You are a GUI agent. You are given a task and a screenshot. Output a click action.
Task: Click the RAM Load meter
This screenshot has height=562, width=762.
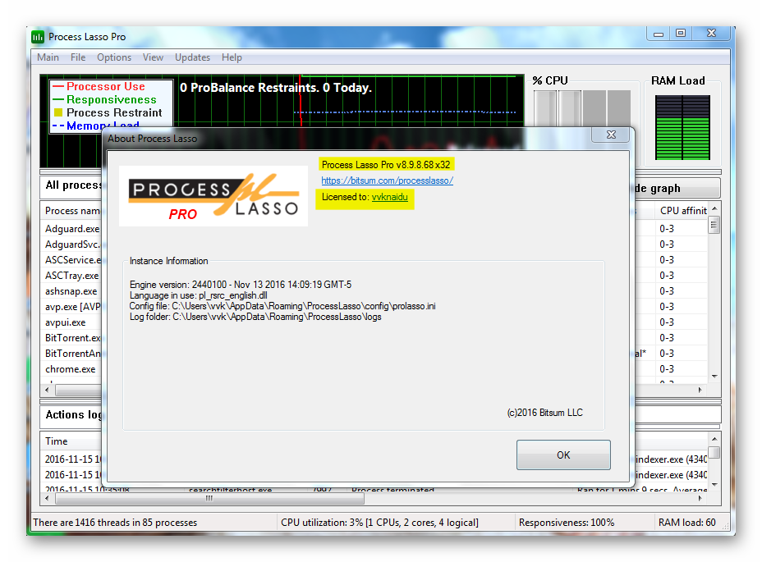pos(682,128)
